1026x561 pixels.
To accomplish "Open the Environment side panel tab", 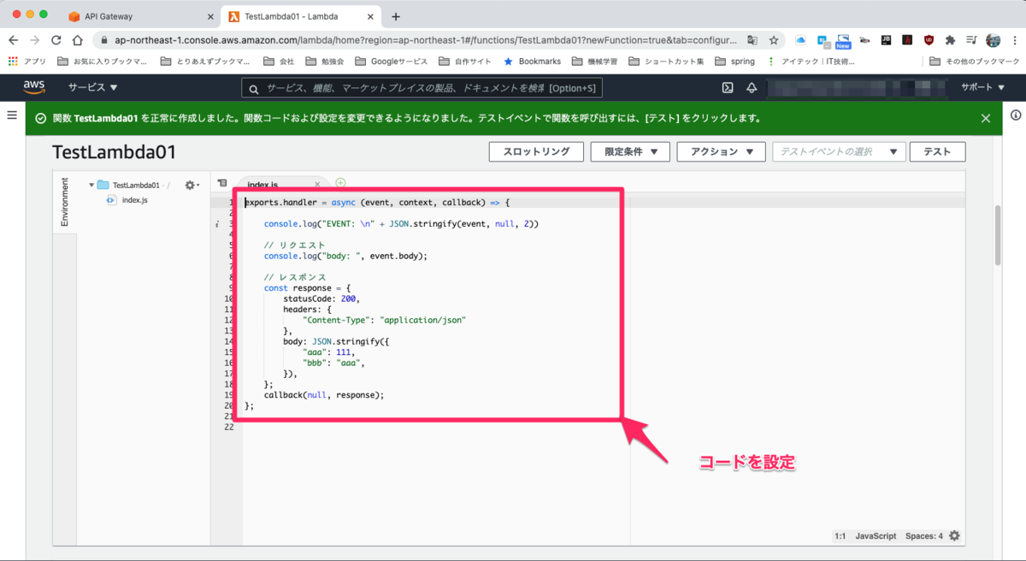I will pyautogui.click(x=63, y=203).
